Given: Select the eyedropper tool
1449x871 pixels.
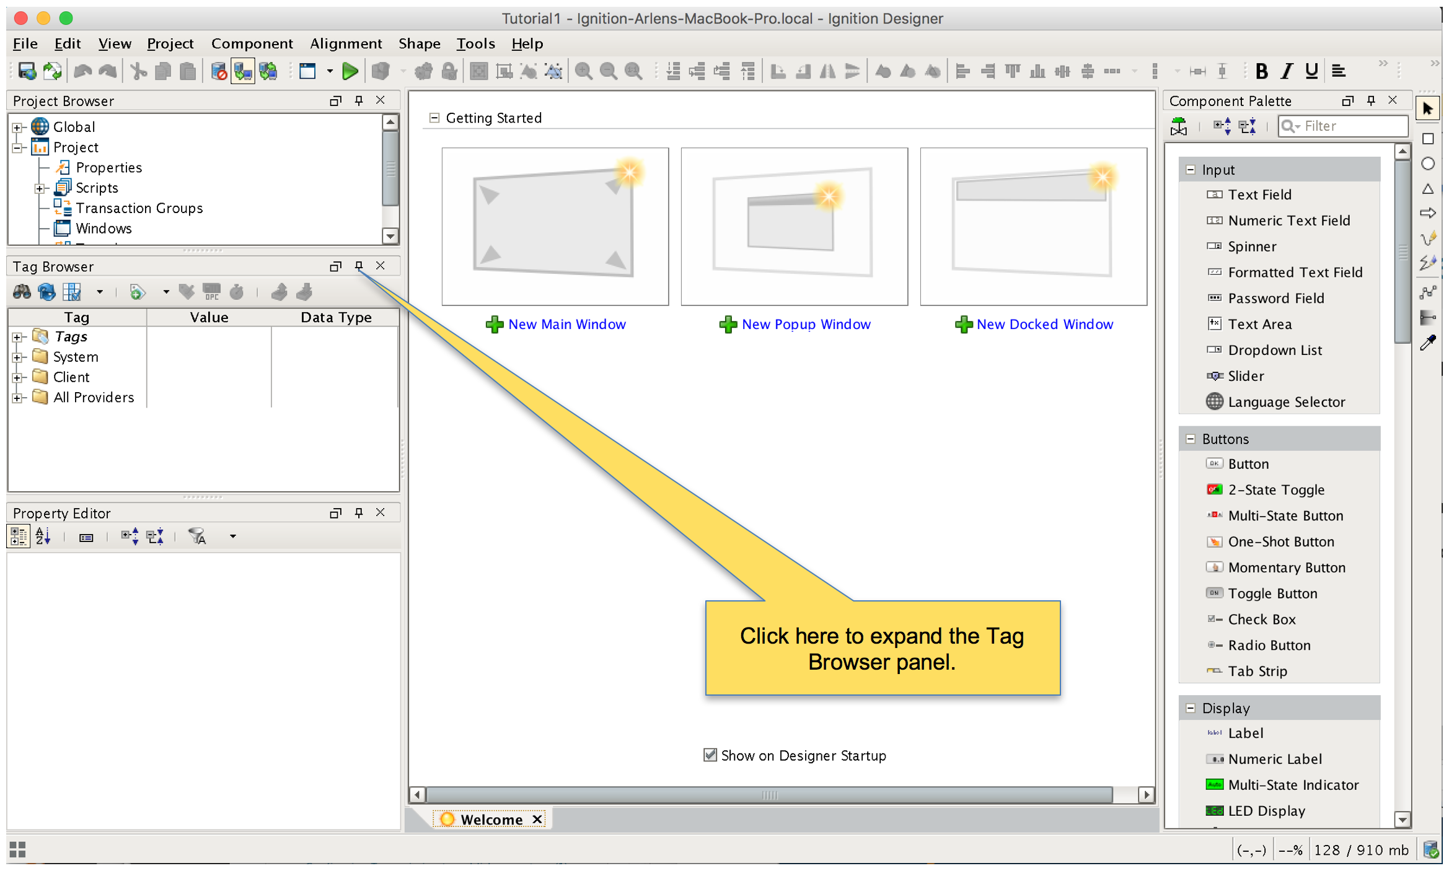Looking at the screenshot, I should 1428,343.
